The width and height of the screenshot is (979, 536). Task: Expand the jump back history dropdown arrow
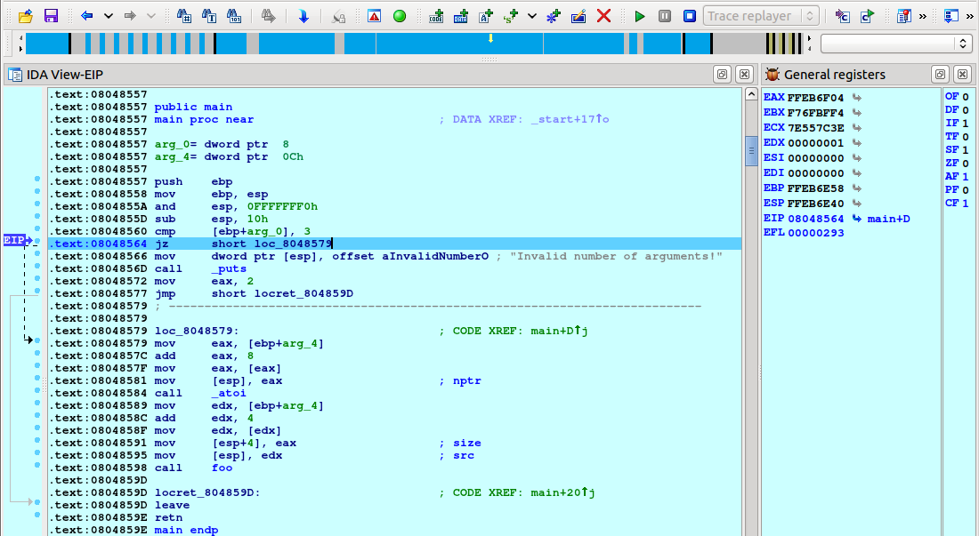(x=109, y=16)
